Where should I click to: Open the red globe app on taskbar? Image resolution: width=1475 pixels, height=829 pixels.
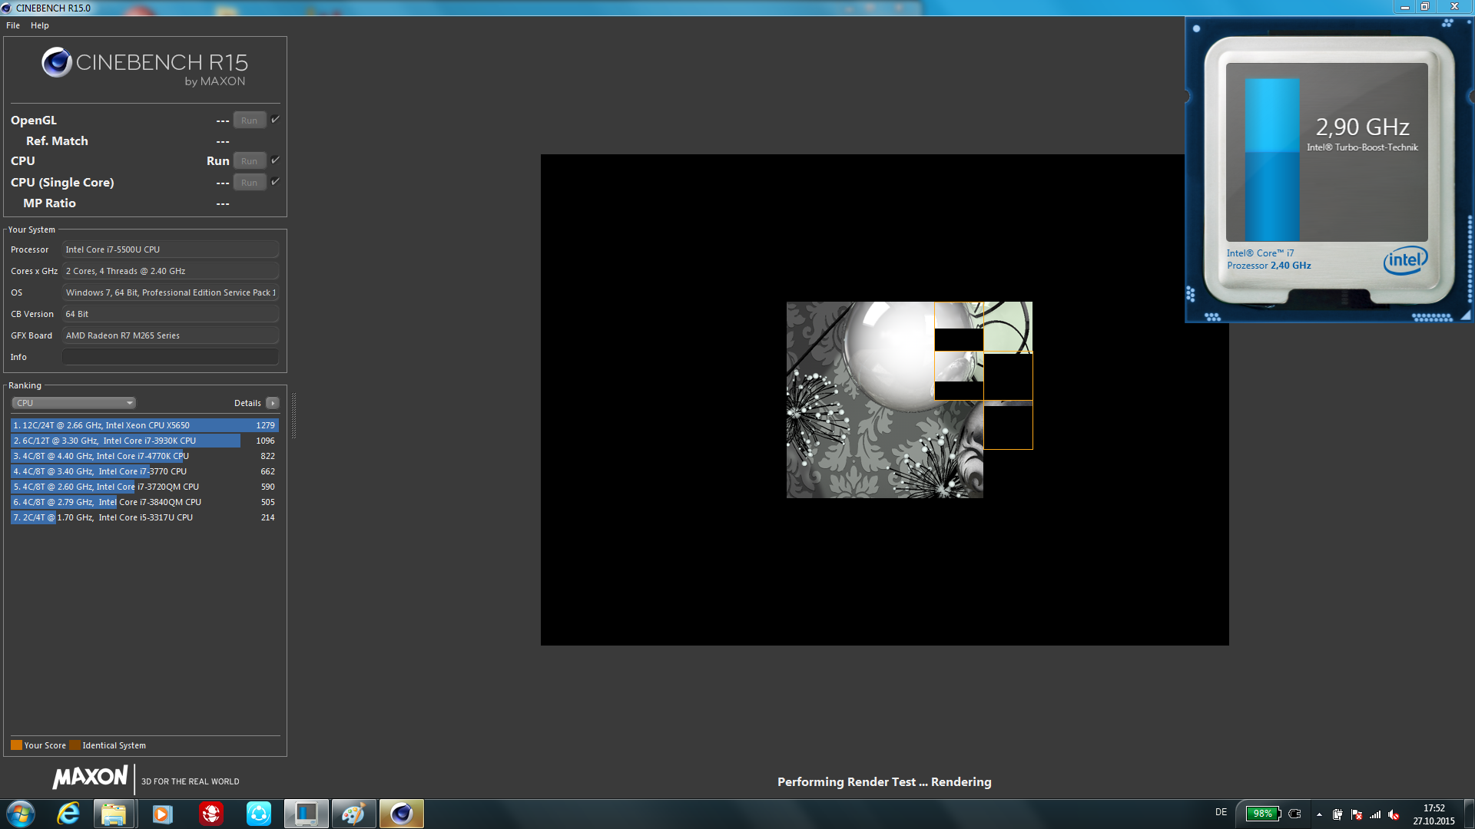coord(211,814)
